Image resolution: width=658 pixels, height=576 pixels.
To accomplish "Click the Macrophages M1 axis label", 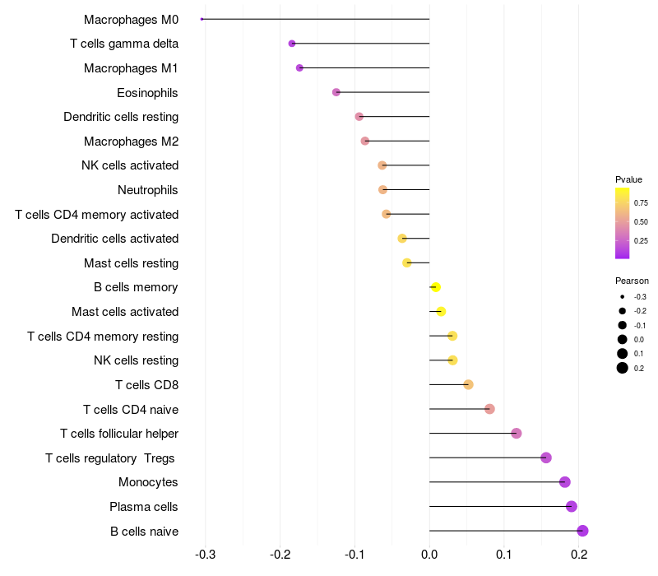I will [131, 67].
